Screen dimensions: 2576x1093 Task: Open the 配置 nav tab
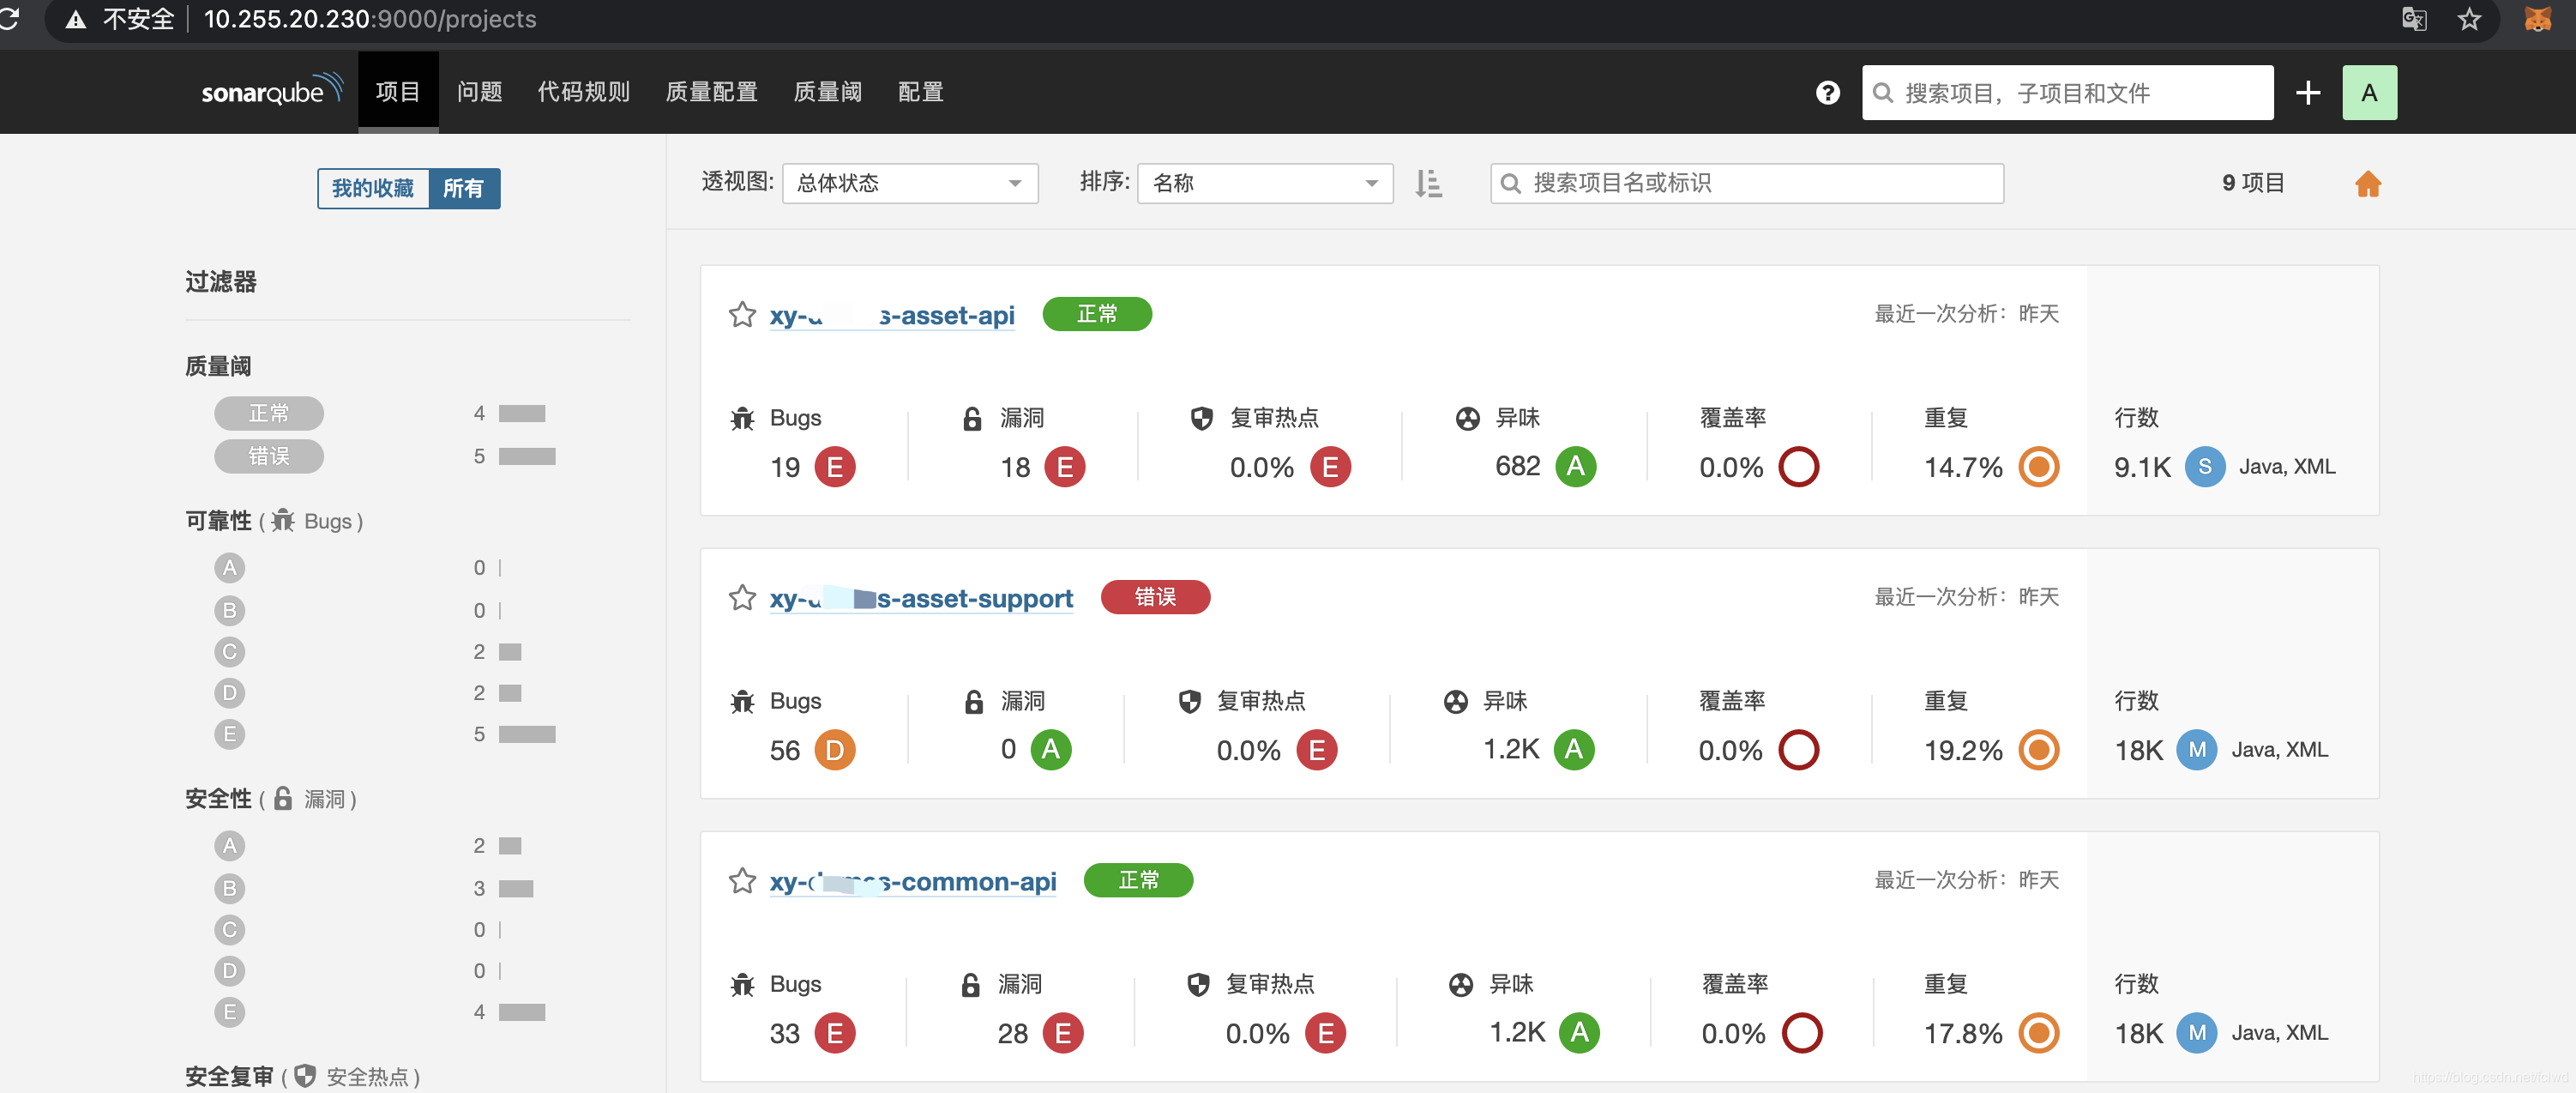pyautogui.click(x=920, y=92)
